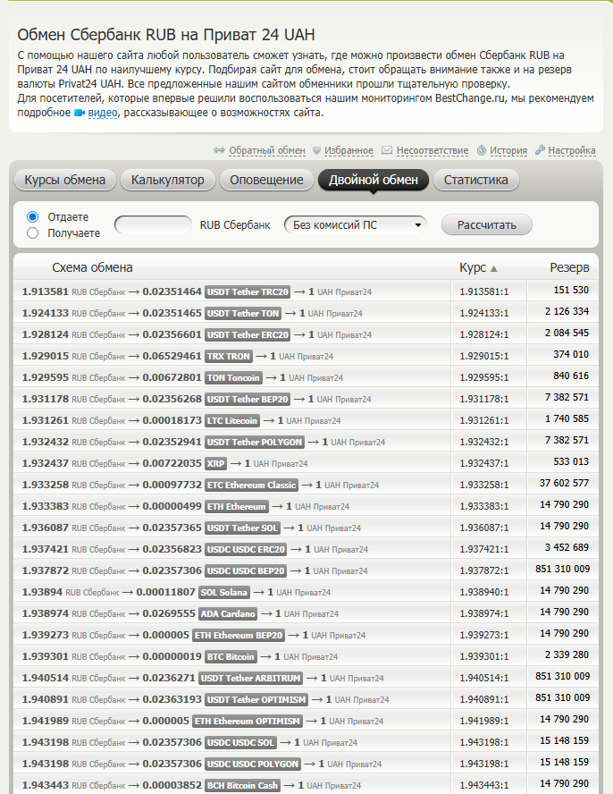Screen dimensions: 613x794
Task: Click the reserve value 533 013
Action: pos(571,461)
